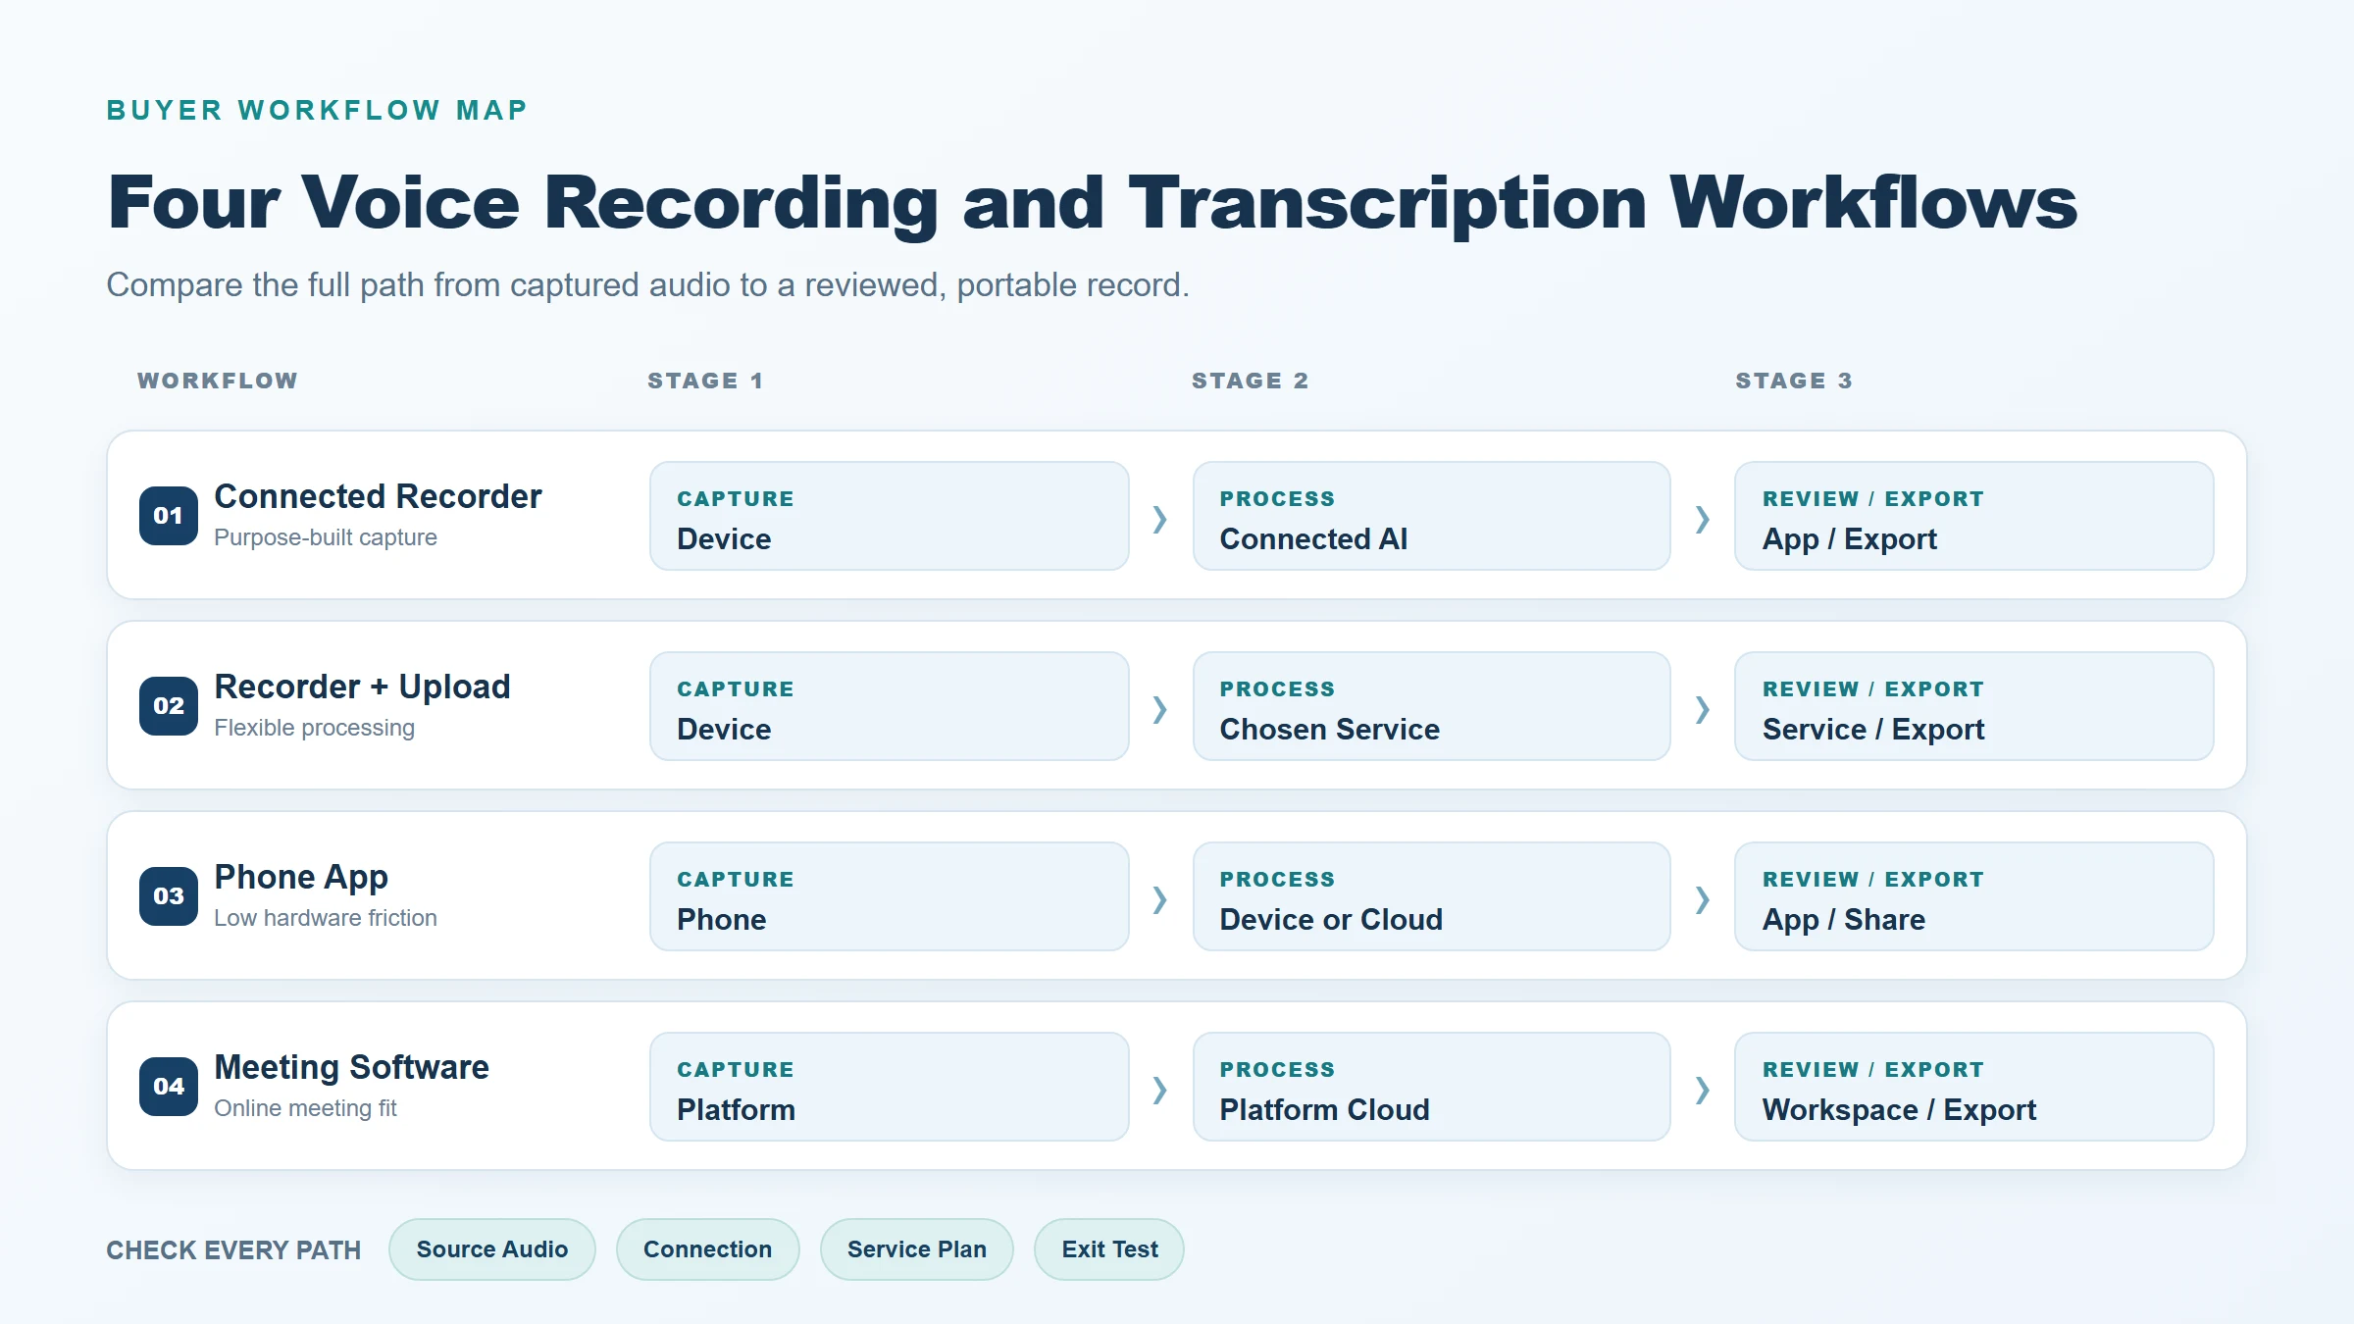Viewport: 2354px width, 1324px height.
Task: Click the Workflow column header
Action: tap(218, 381)
